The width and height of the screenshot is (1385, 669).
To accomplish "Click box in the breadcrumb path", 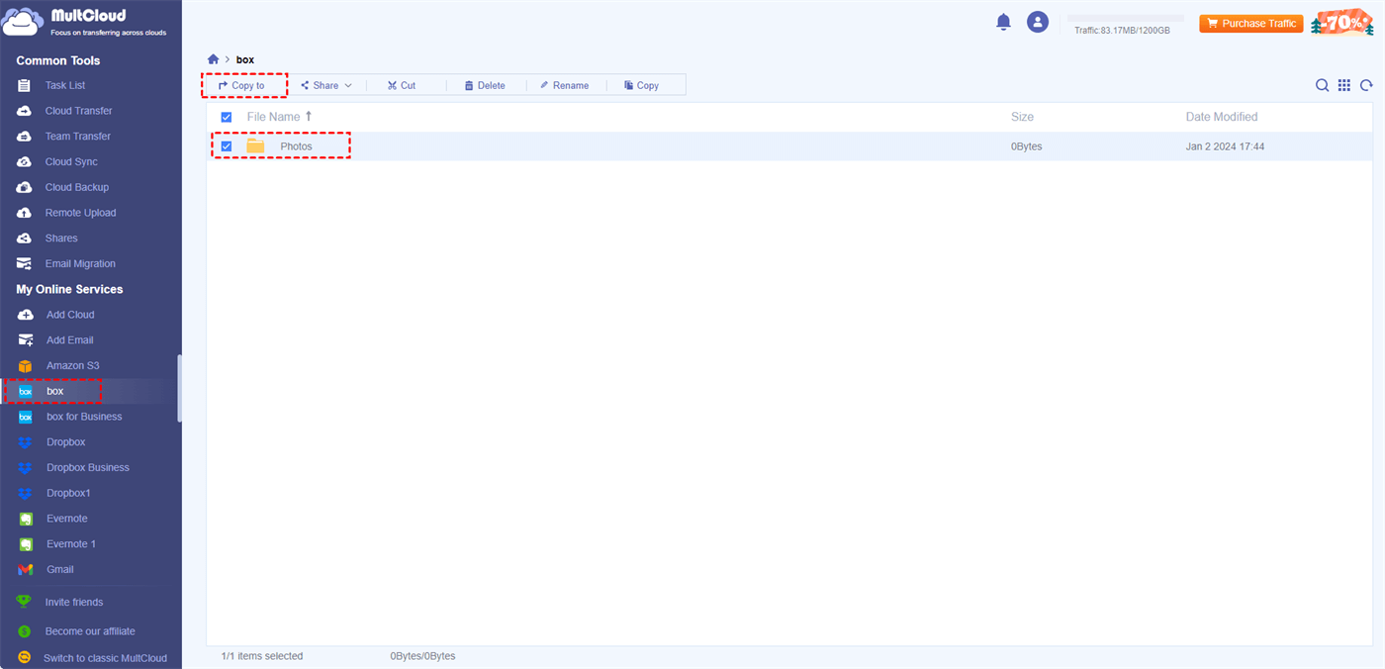I will coord(245,60).
